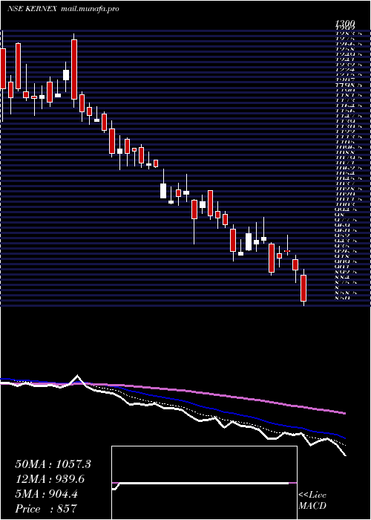Viewport: 371px width, 520px height.
Task: Select the 12MA : 939.6 readout
Action: pos(50,479)
